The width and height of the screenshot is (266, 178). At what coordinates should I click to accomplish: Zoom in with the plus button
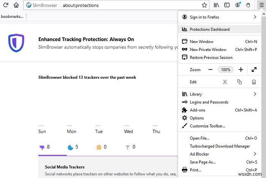click(x=241, y=70)
